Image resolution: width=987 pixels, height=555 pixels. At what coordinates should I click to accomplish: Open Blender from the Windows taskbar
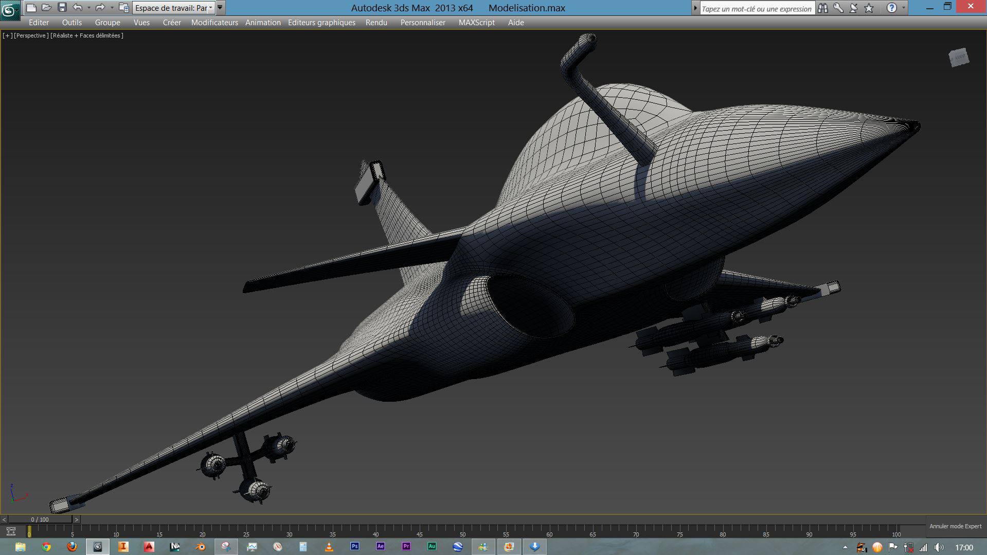pos(200,547)
